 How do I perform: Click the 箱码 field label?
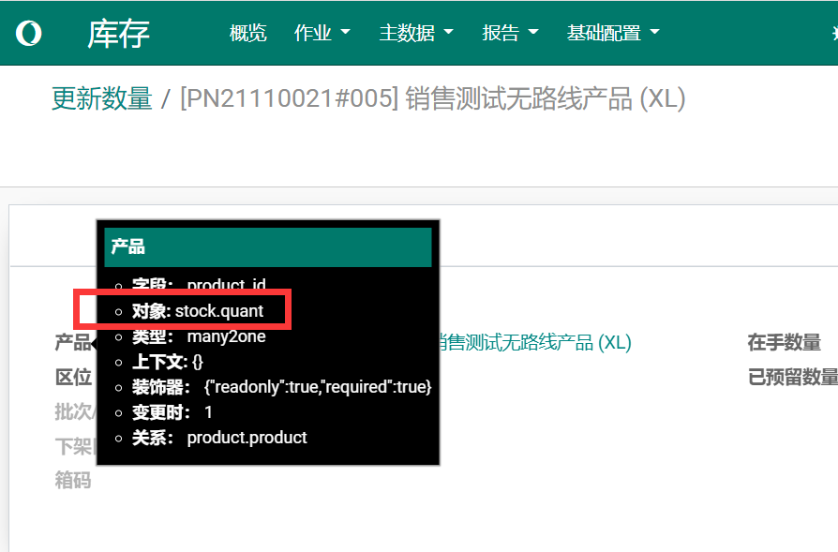point(73,479)
